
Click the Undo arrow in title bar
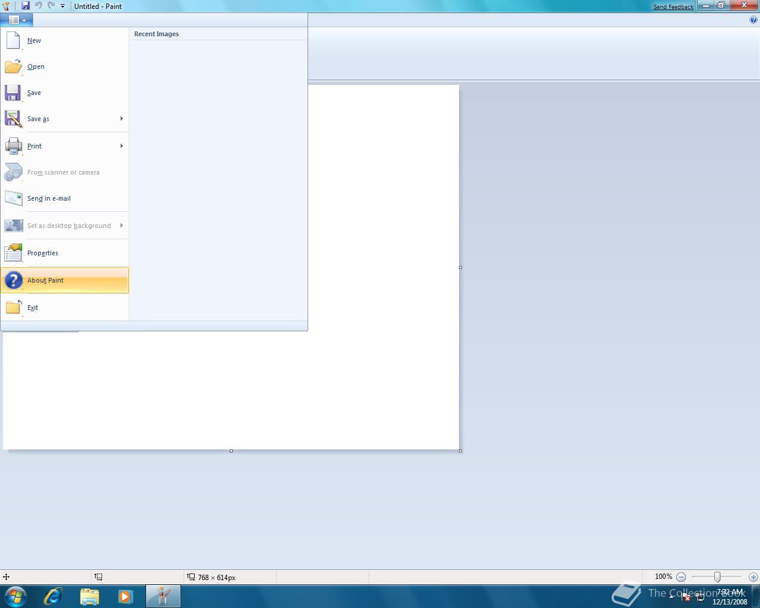(39, 6)
